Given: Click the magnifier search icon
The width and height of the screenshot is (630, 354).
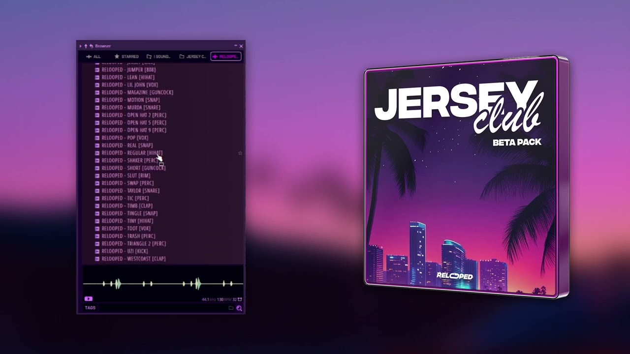Looking at the screenshot, I should point(239,308).
